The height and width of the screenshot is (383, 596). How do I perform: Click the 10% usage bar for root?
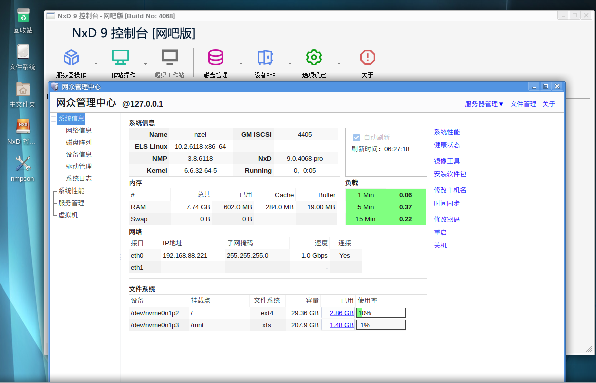381,313
